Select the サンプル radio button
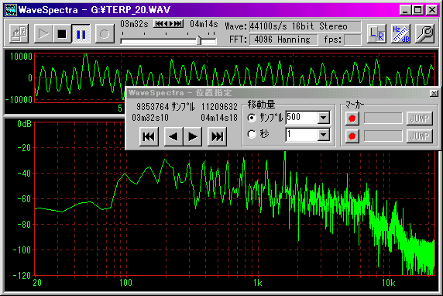This screenshot has height=296, width=443. (x=252, y=117)
